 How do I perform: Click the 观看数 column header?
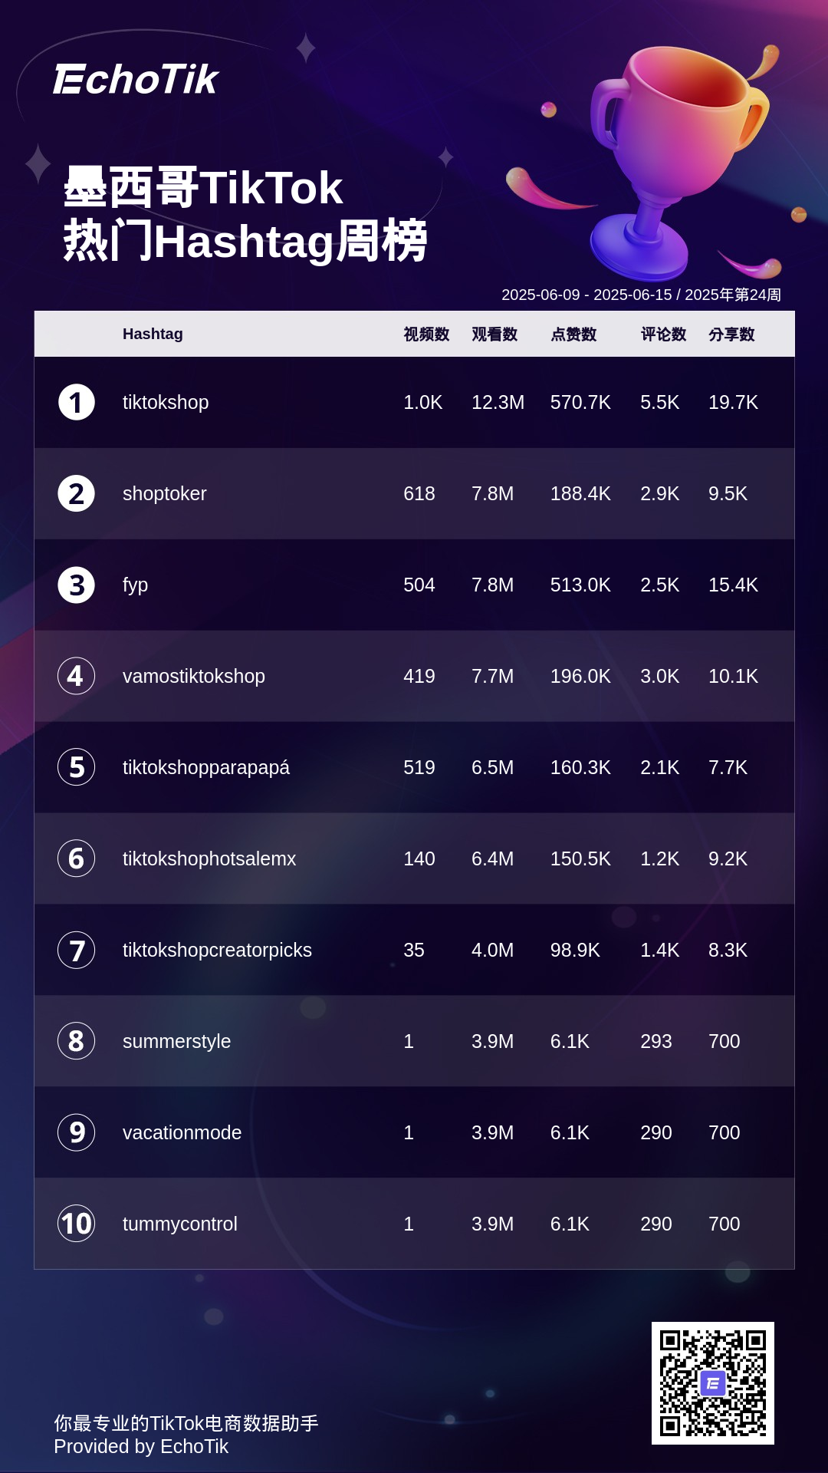[x=495, y=334]
